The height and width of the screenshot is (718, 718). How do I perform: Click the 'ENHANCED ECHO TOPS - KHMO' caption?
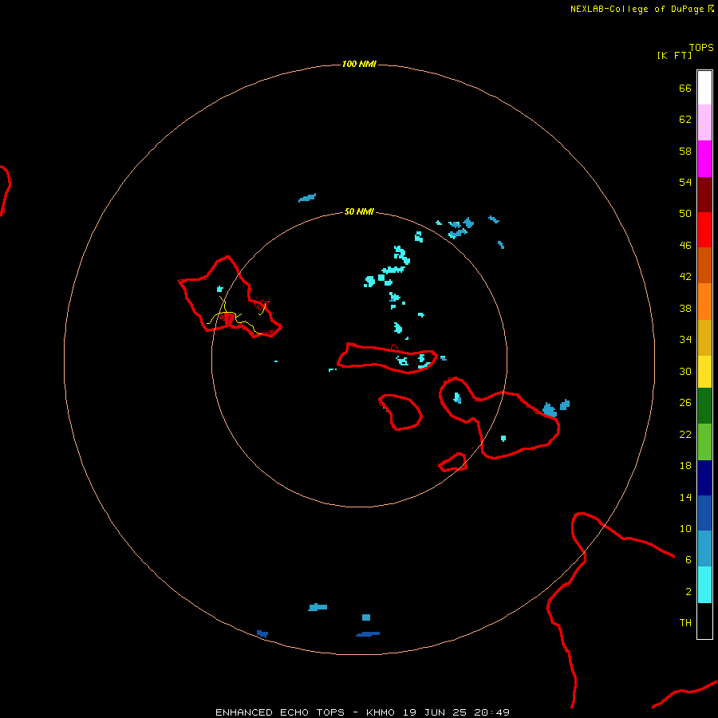[x=305, y=712]
